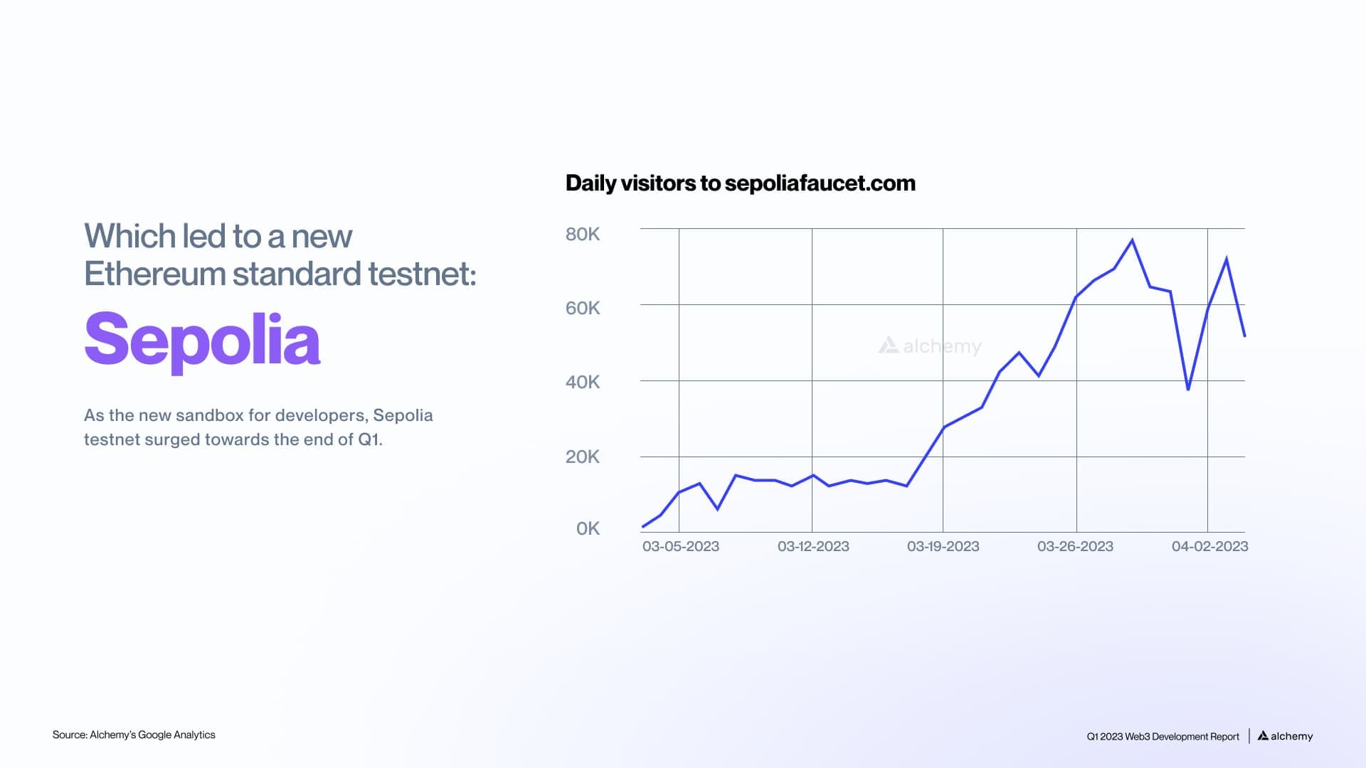This screenshot has width=1366, height=768.
Task: Click the Q1 2023 Web3 Development Report text
Action: pyautogui.click(x=1163, y=737)
